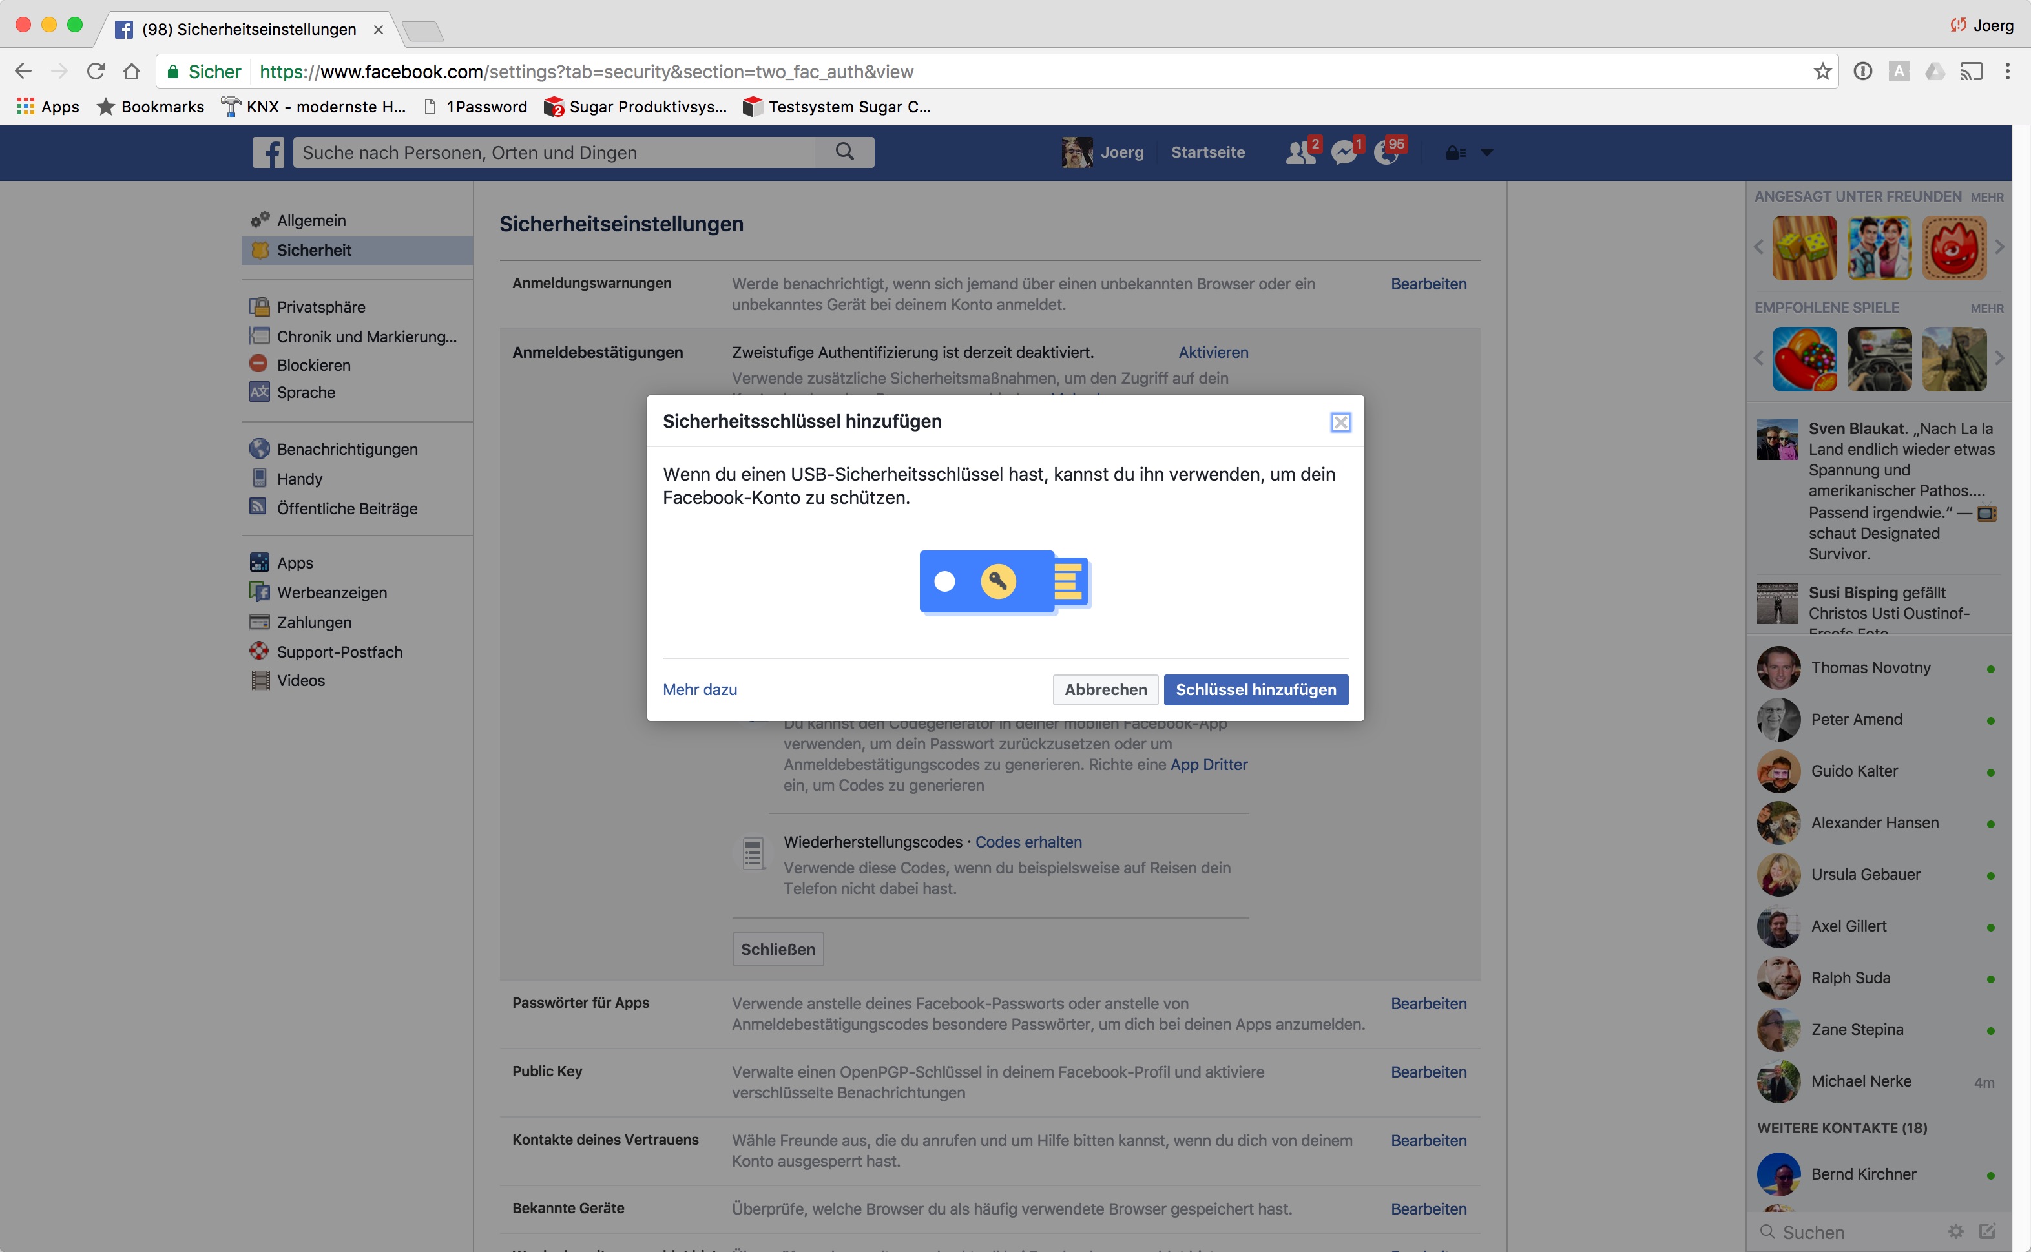
Task: Select Privatsphäre in settings sidebar
Action: coord(320,308)
